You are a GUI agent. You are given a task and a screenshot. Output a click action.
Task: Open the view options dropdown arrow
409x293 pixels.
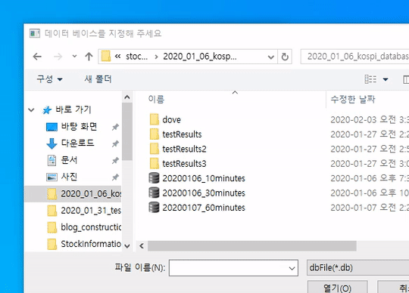pos(386,79)
